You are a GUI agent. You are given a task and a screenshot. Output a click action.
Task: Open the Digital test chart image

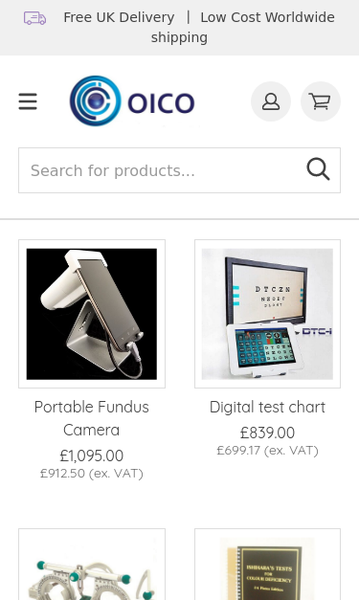tap(267, 314)
